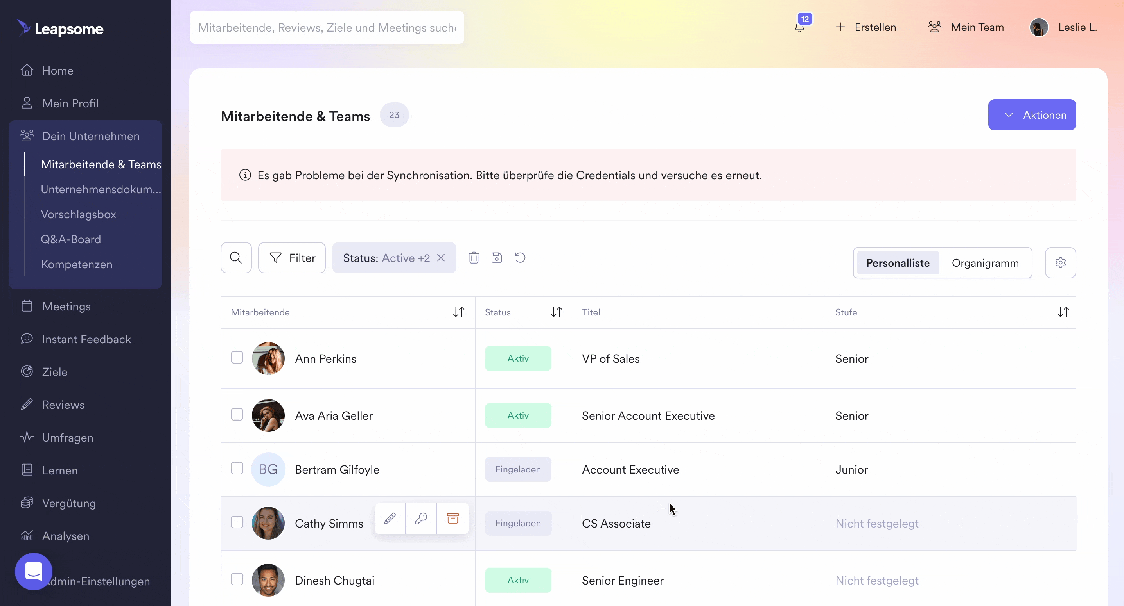
Task: Click the global search field
Action: click(327, 27)
